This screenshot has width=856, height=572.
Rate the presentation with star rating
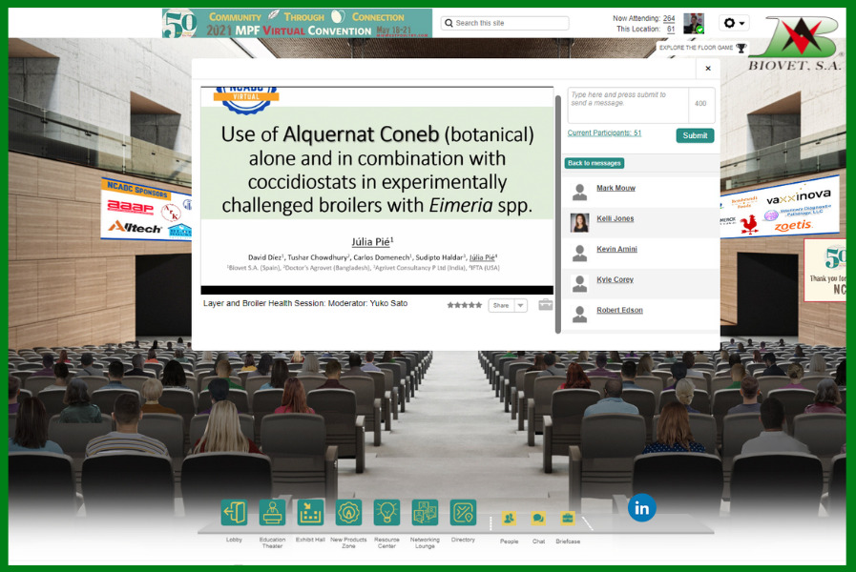465,305
